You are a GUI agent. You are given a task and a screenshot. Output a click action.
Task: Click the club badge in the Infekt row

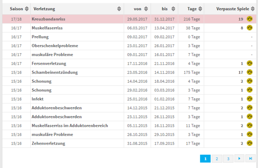[250, 99]
